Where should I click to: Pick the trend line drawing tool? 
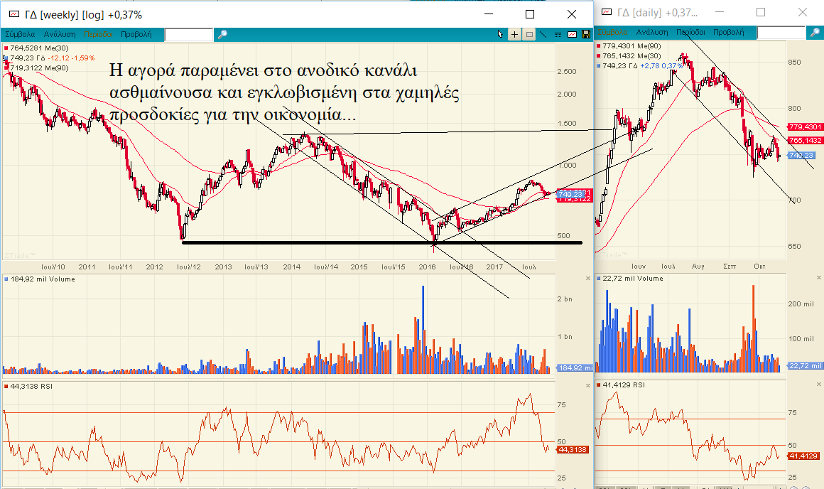[x=543, y=34]
